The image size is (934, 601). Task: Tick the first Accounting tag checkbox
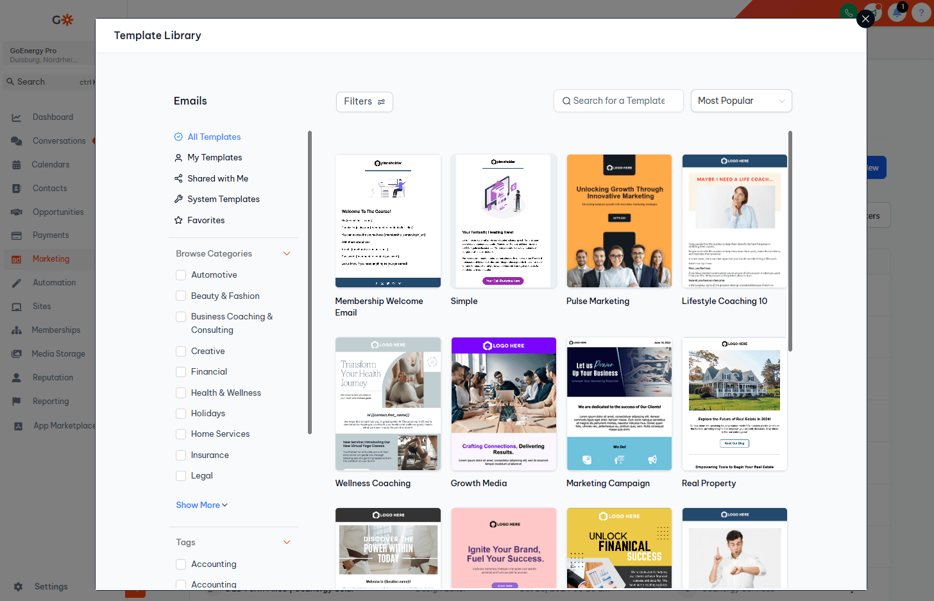click(x=181, y=564)
